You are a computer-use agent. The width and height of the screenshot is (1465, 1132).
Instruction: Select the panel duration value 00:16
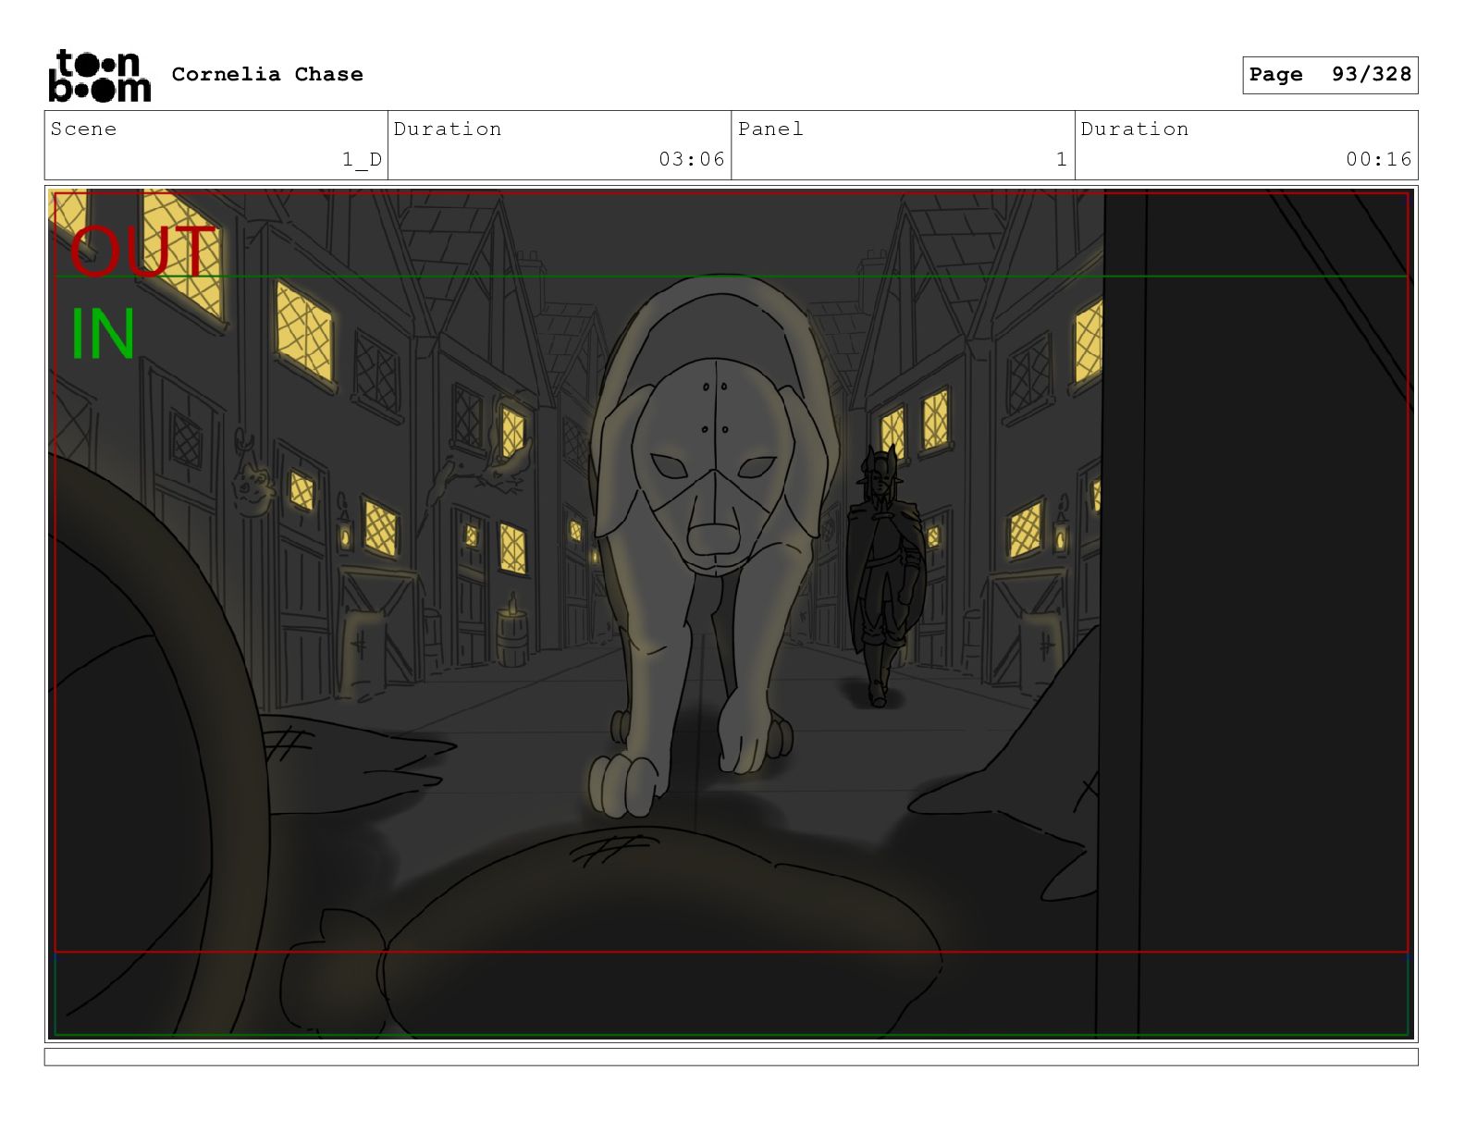coord(1378,160)
